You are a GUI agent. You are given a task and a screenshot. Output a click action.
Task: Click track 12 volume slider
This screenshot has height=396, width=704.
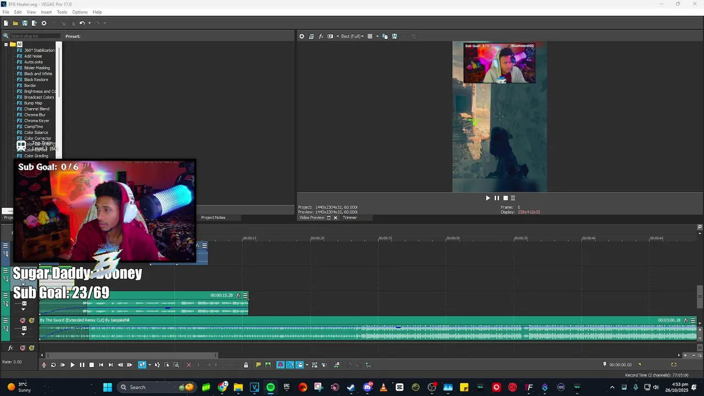[x=24, y=304]
